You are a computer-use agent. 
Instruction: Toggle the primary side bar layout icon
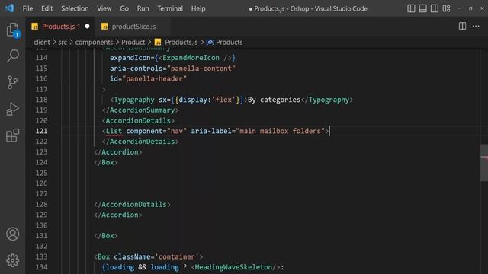point(411,8)
